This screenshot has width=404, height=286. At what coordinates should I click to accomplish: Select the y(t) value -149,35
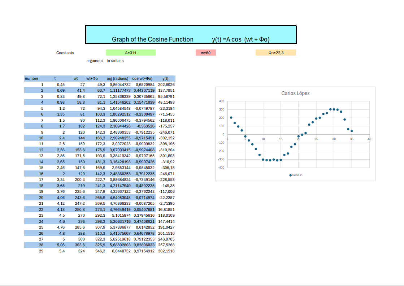168,186
